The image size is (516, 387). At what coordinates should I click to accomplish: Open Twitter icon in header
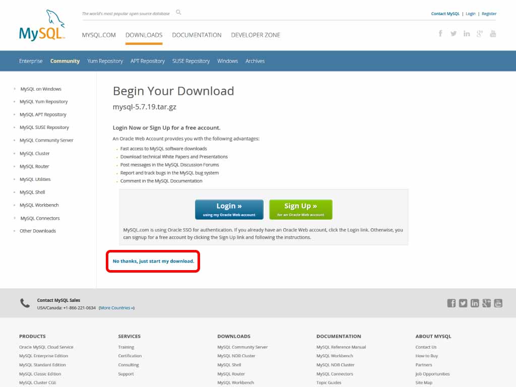[x=454, y=34]
